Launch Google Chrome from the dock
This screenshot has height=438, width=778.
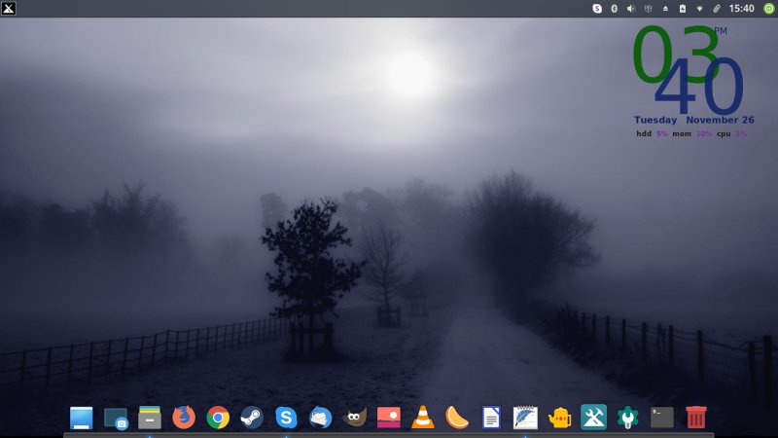[x=218, y=418]
